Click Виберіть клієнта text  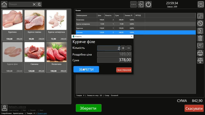(17, 107)
